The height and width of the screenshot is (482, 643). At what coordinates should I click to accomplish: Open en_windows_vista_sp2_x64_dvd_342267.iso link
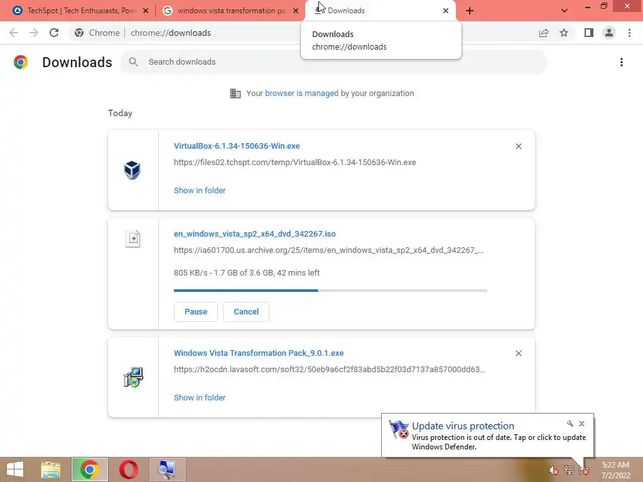click(x=255, y=234)
